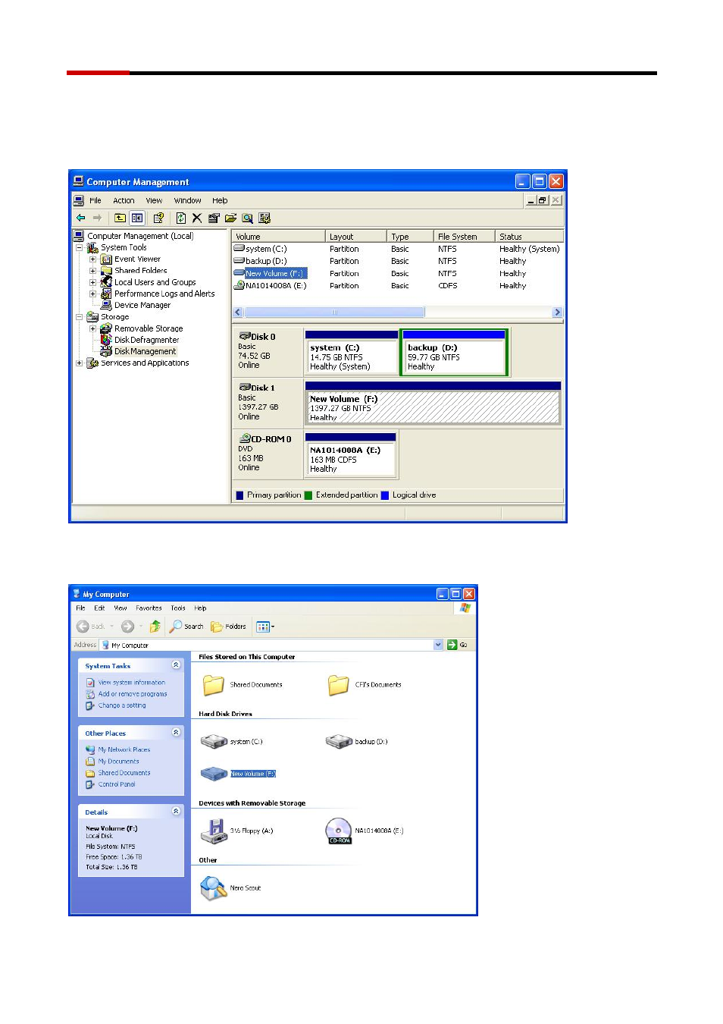Click the Delete X toolbar icon
Image resolution: width=723 pixels, height=1024 pixels.
click(x=197, y=218)
